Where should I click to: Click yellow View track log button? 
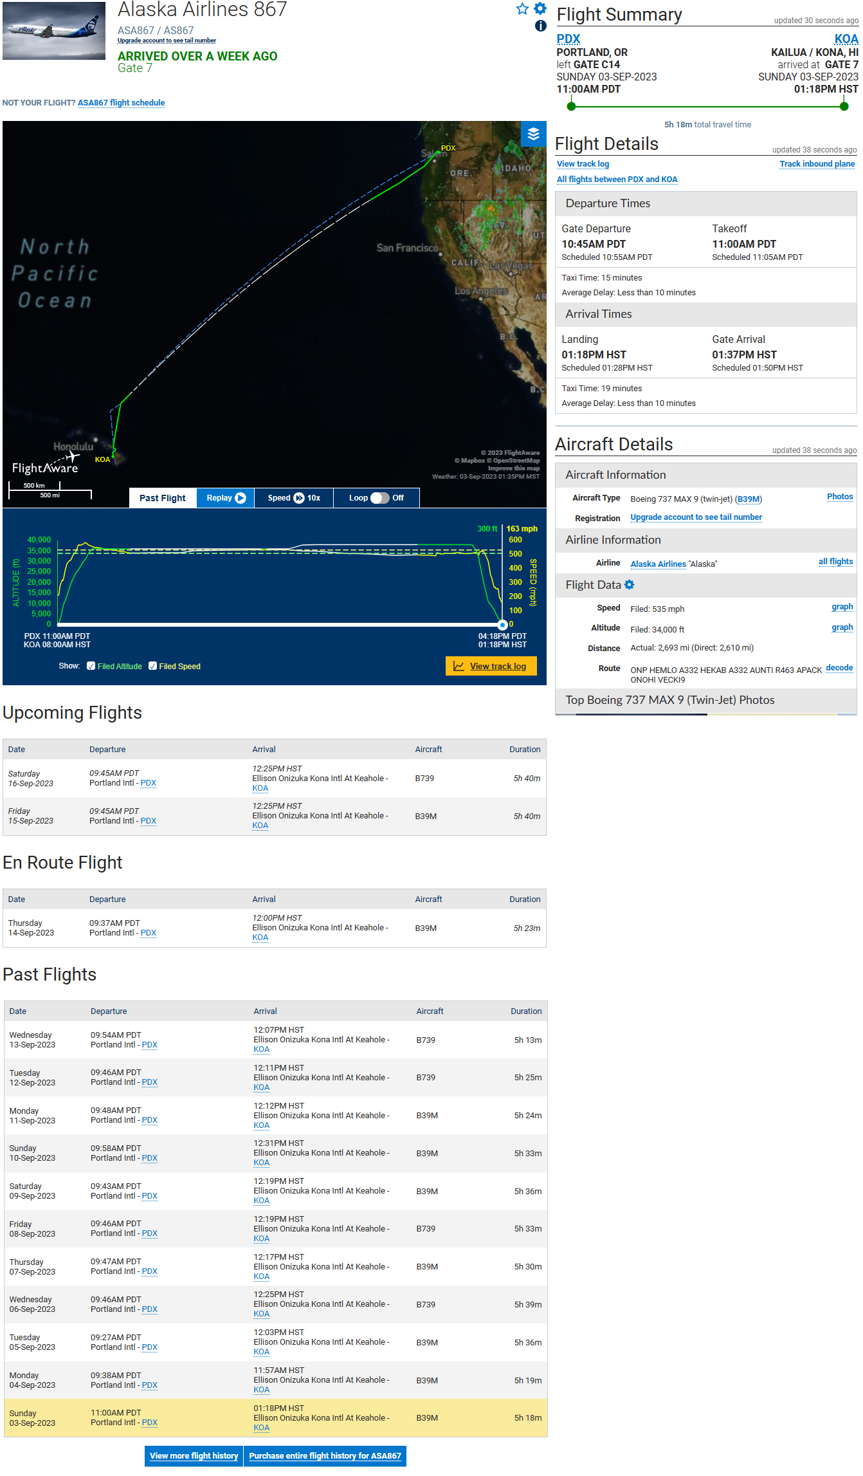pyautogui.click(x=491, y=666)
